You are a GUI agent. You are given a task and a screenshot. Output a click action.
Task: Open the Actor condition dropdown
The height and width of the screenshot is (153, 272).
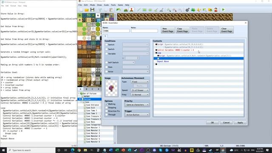pyautogui.click(x=136, y=71)
